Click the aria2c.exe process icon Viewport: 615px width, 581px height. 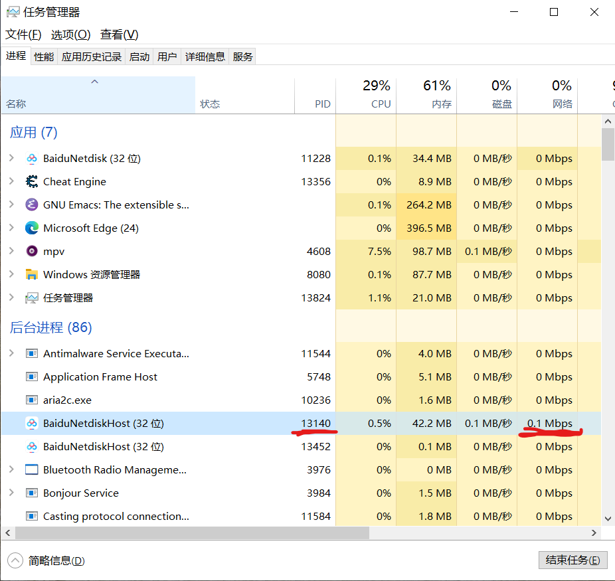[x=32, y=400]
